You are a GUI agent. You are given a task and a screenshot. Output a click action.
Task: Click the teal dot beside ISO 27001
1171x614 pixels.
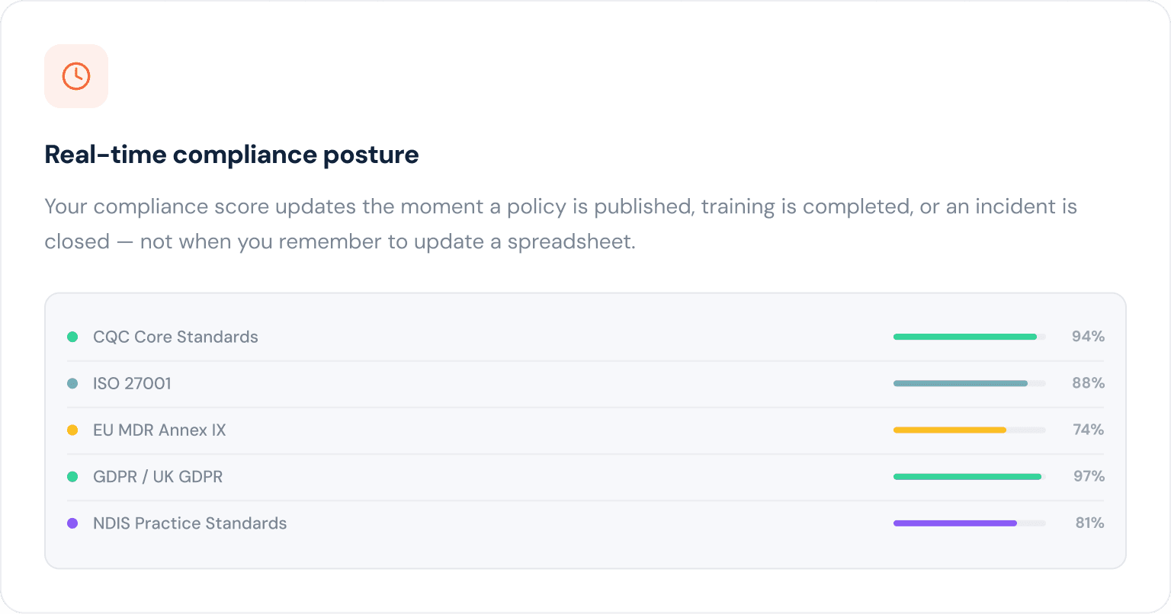pos(72,383)
